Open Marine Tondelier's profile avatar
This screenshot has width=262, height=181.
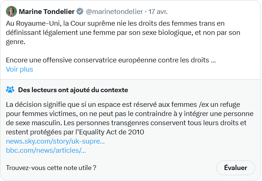(x=11, y=11)
